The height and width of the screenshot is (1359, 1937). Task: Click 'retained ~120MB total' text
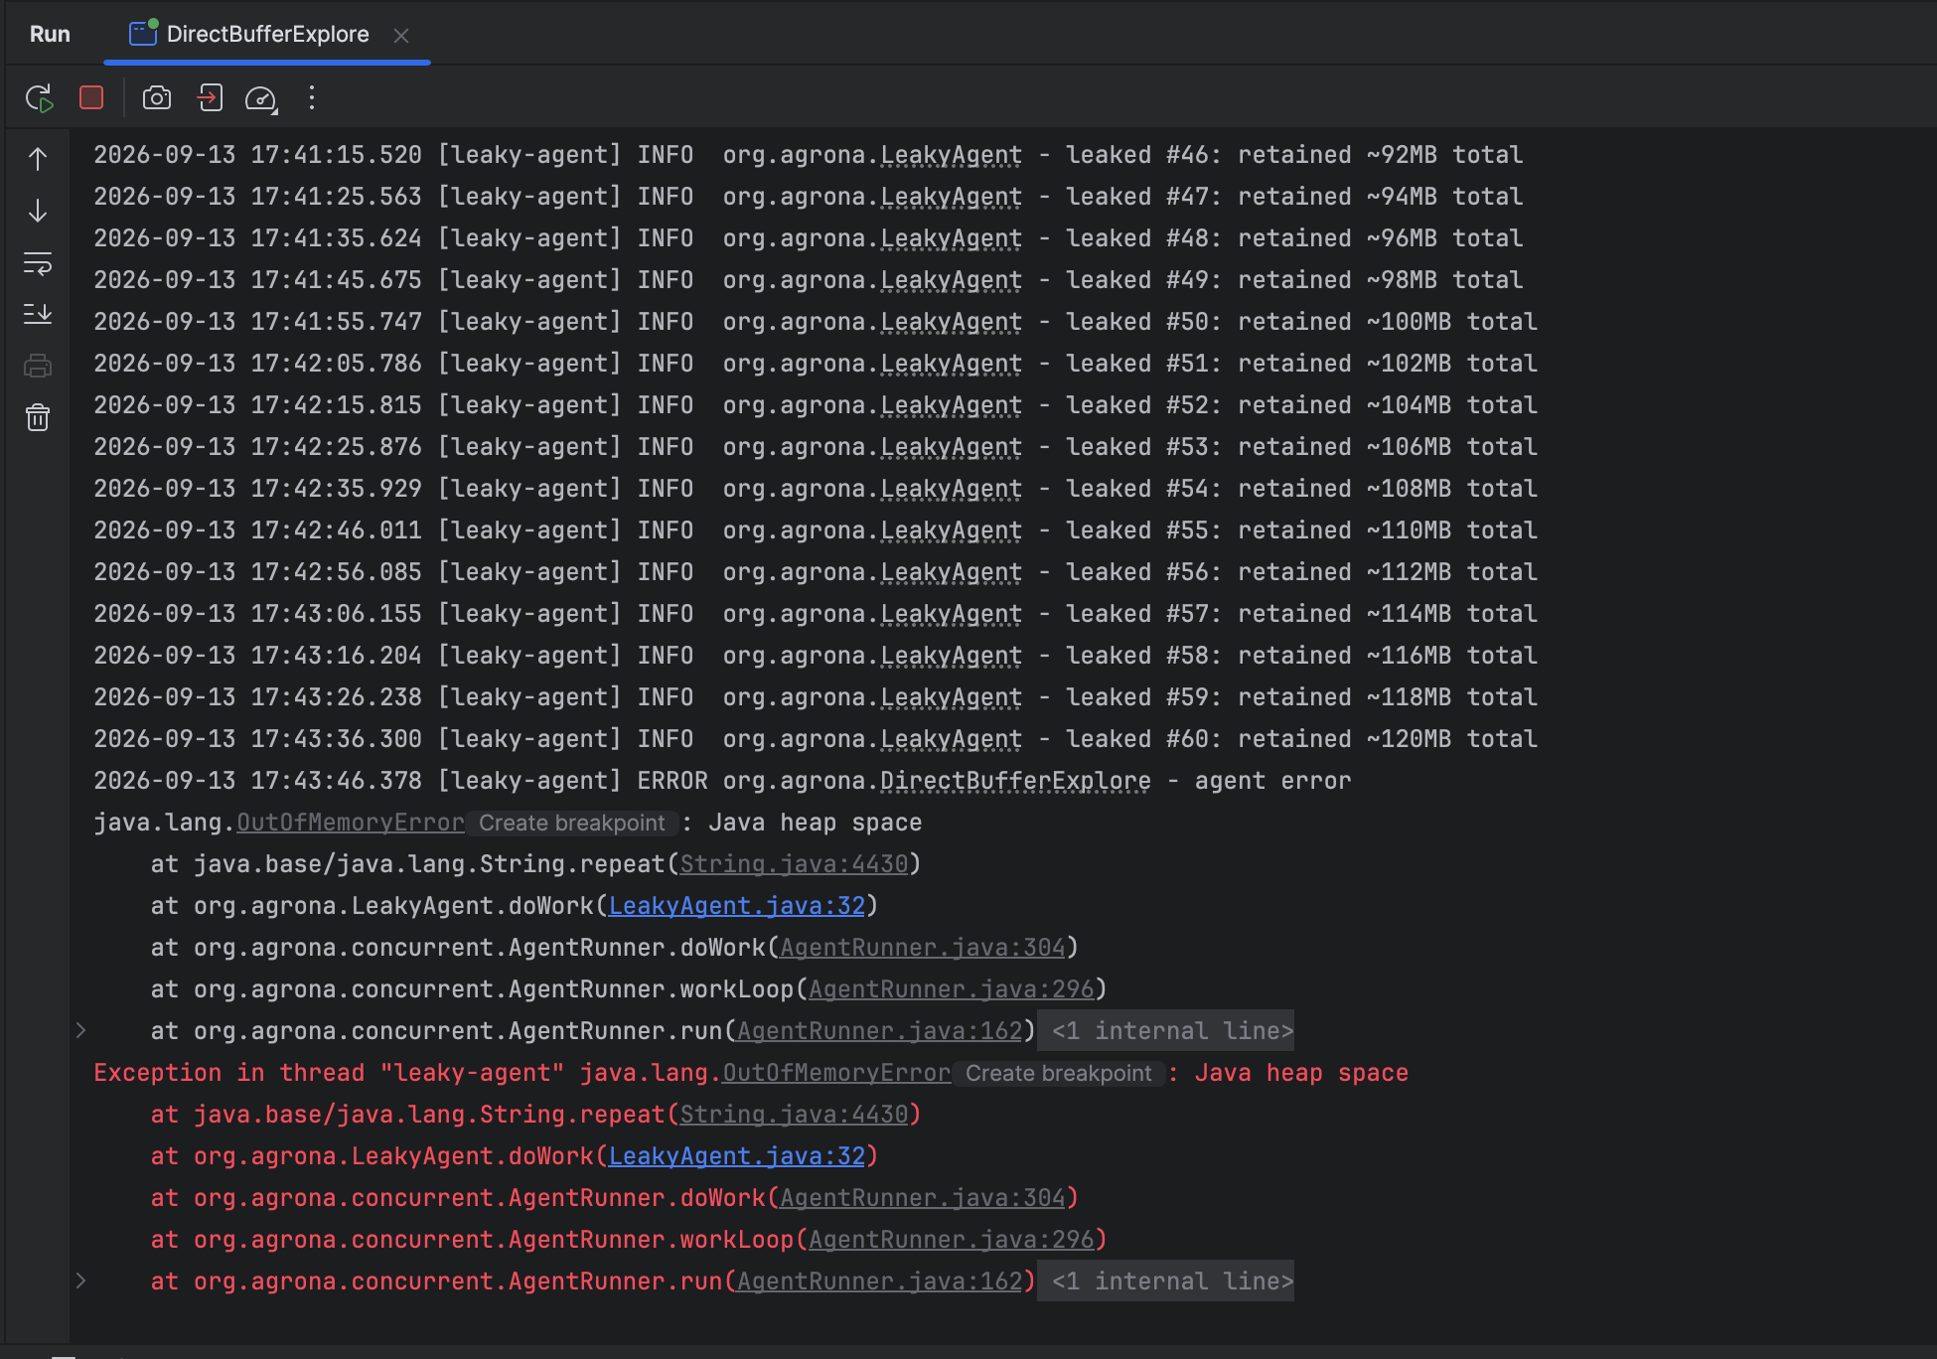click(1388, 739)
